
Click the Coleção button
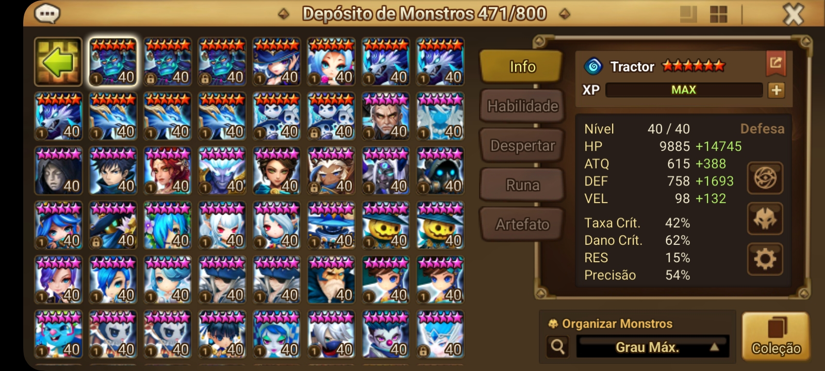tap(775, 336)
